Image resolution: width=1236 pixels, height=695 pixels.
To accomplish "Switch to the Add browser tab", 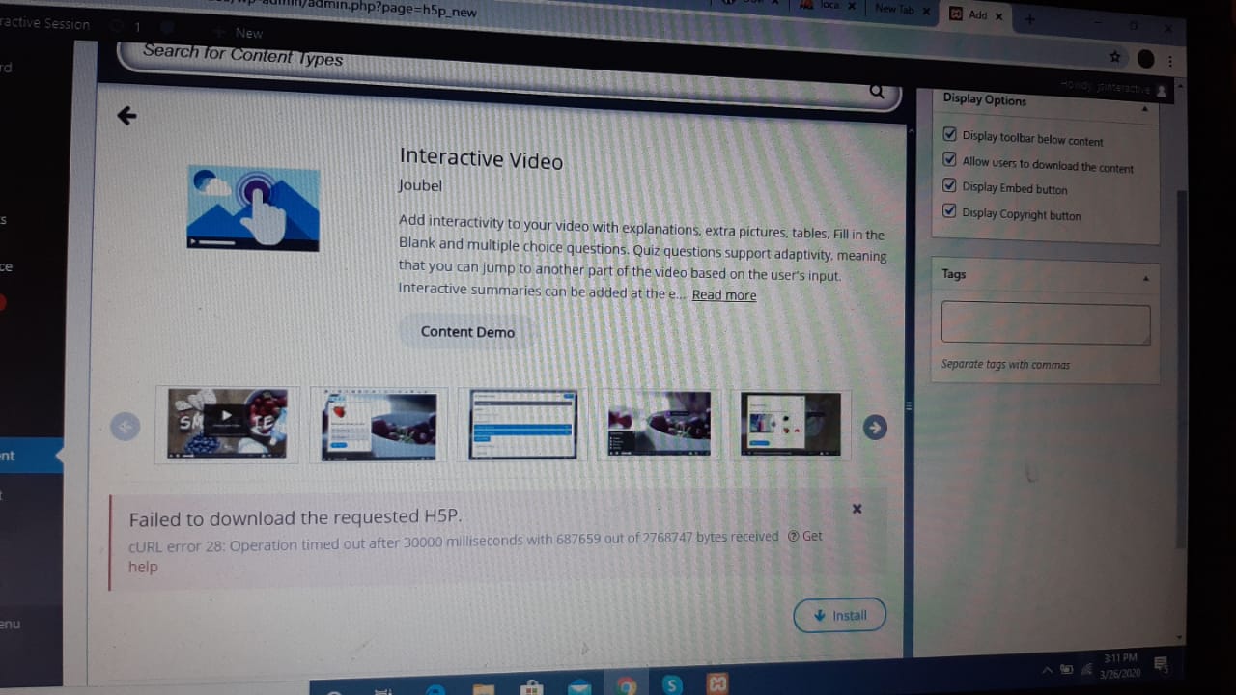I will [976, 15].
